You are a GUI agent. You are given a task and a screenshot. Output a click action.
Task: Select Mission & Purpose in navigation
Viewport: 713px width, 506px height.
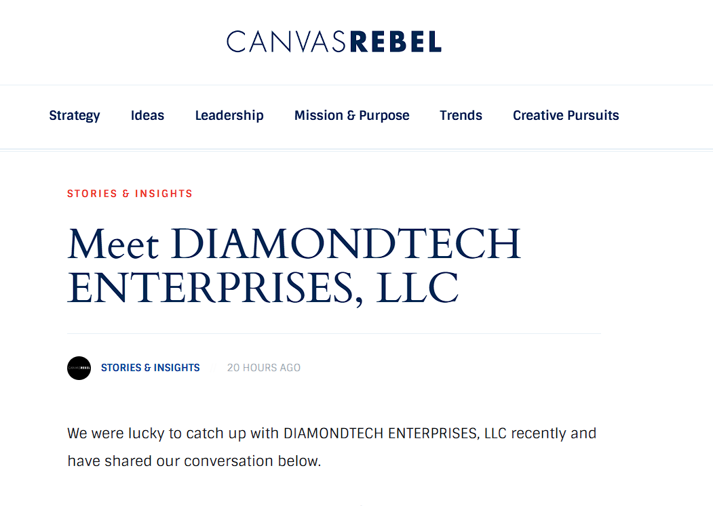pyautogui.click(x=352, y=115)
